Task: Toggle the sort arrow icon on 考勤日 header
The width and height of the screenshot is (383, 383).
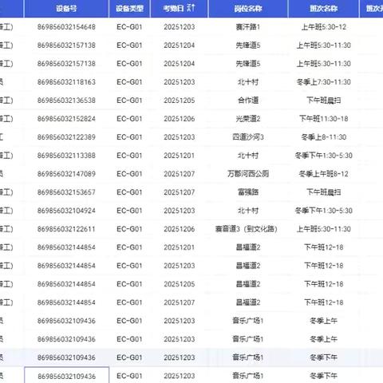Action: [191, 8]
